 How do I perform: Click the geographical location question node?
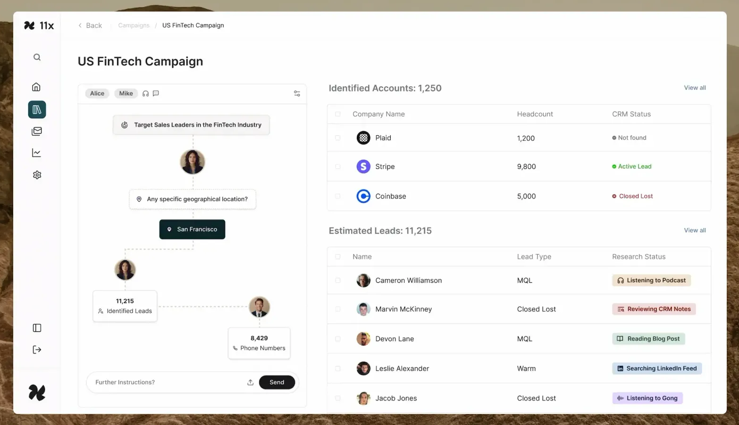coord(193,199)
